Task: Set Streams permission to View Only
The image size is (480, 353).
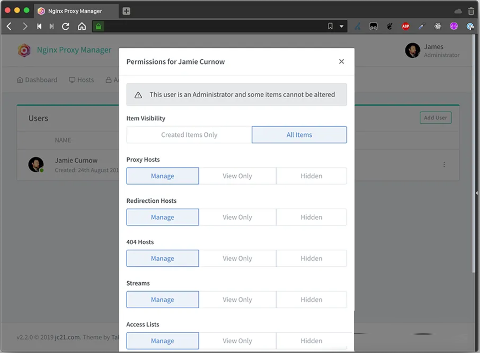Action: pos(237,300)
